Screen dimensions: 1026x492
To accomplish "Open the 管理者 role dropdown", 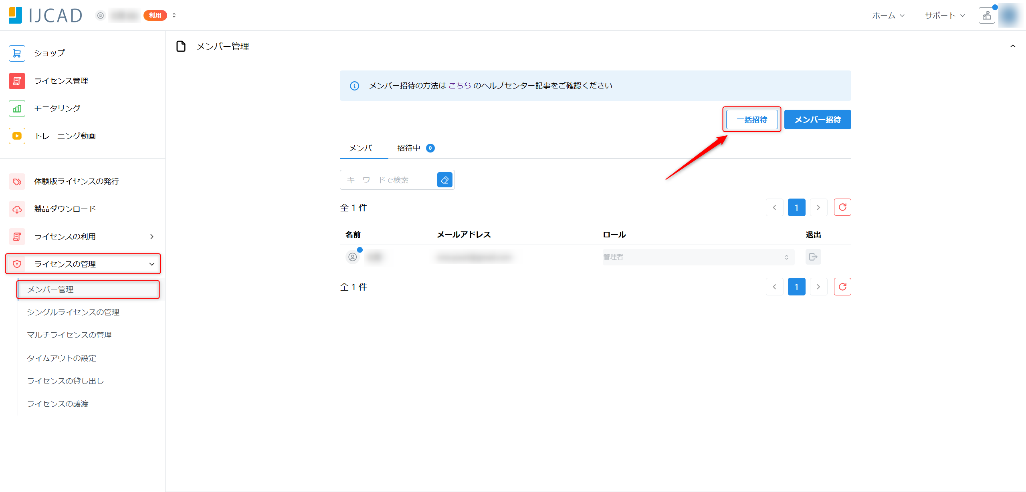I will tap(698, 257).
